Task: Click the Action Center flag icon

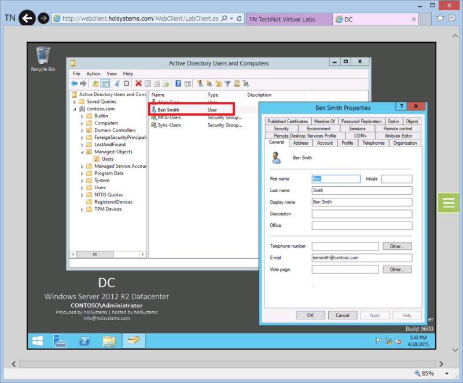Action: 379,341
